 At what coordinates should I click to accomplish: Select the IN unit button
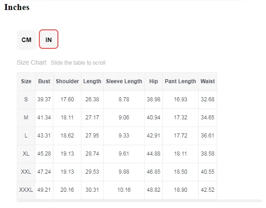pyautogui.click(x=48, y=39)
